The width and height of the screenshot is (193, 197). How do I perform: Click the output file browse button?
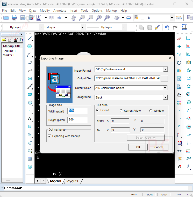(164, 79)
